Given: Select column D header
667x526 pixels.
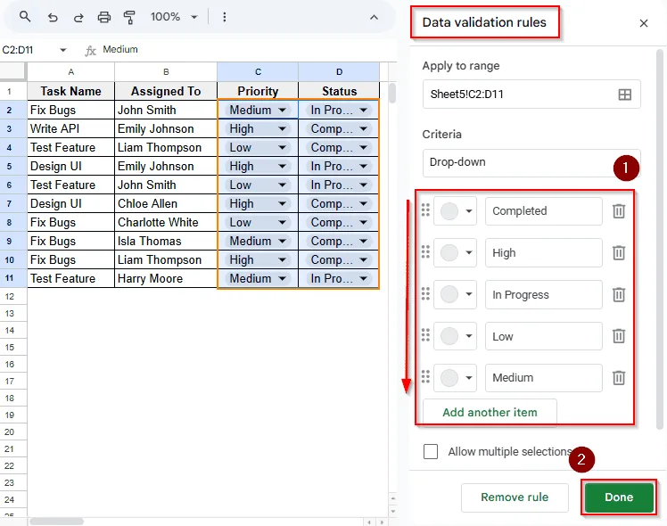Looking at the screenshot, I should click(339, 72).
